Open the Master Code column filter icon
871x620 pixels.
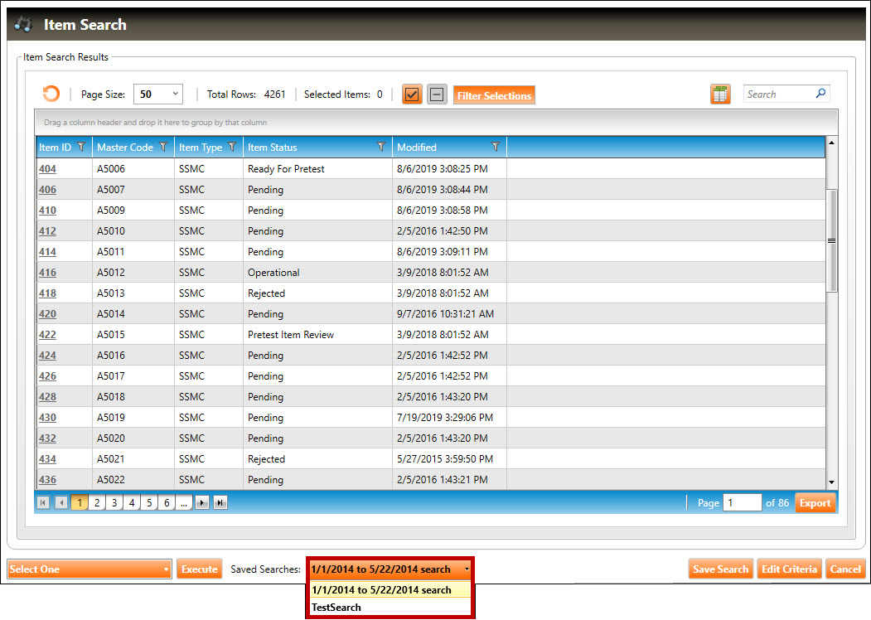[x=163, y=148]
